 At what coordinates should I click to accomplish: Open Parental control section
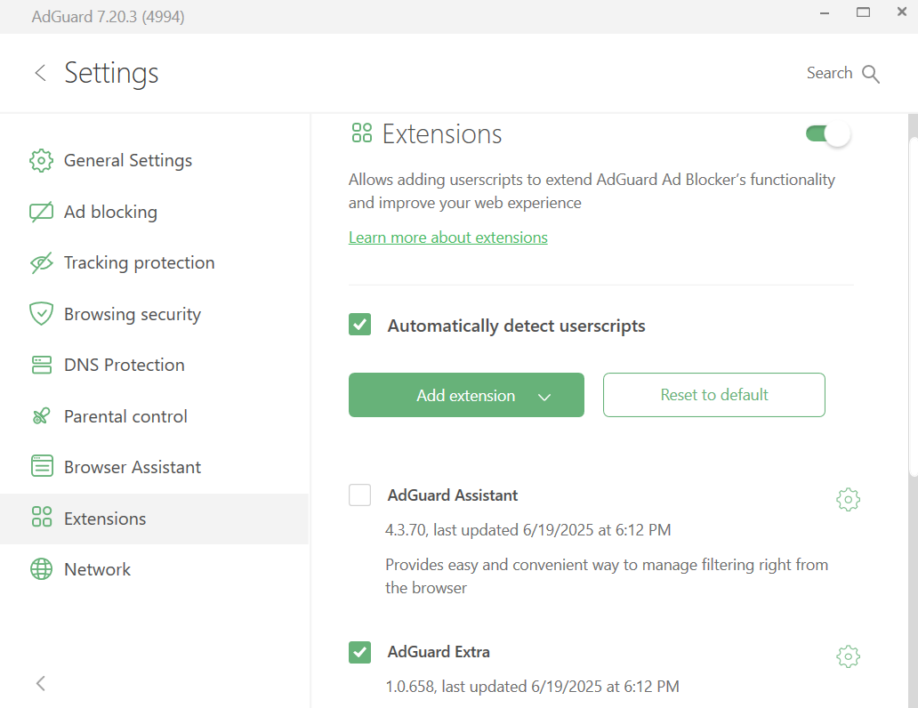(155, 416)
